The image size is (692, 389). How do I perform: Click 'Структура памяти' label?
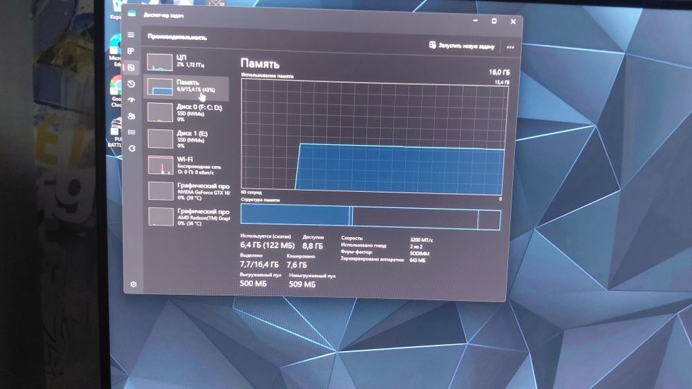260,200
